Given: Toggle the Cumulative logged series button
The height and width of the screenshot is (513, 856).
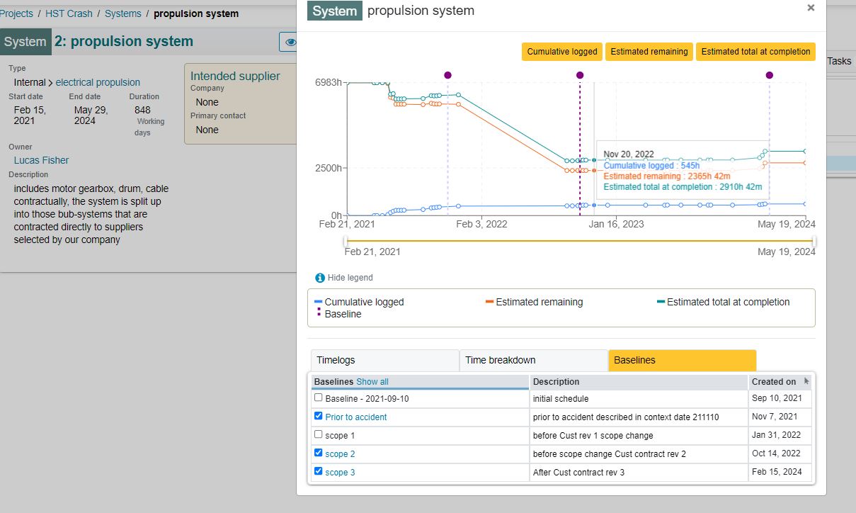Looking at the screenshot, I should click(x=562, y=52).
